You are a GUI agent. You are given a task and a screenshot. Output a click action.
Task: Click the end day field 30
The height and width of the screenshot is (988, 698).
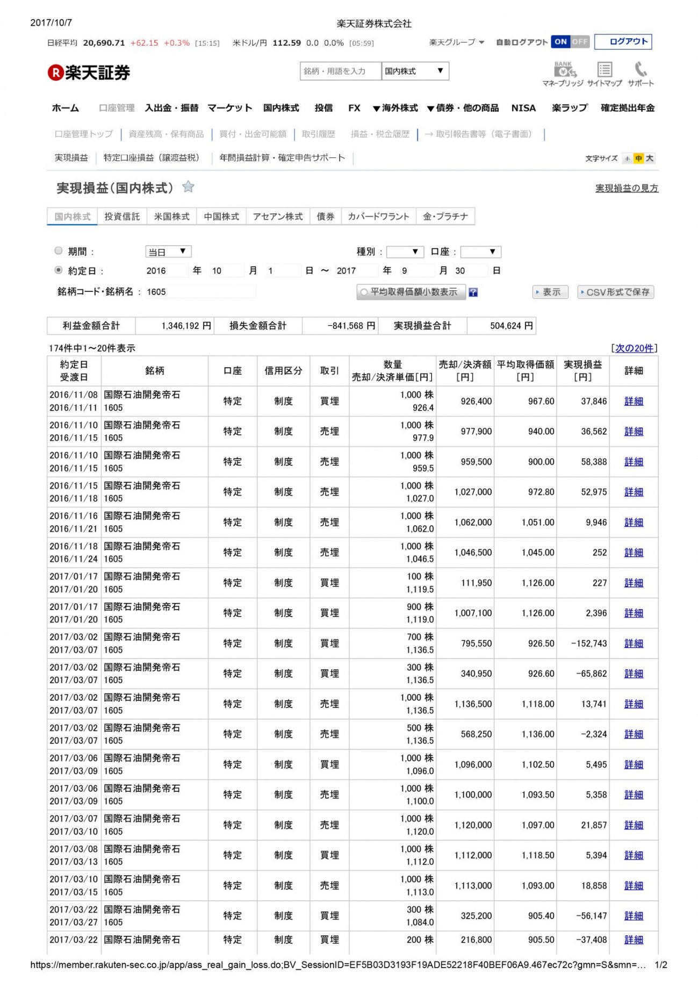pyautogui.click(x=470, y=271)
